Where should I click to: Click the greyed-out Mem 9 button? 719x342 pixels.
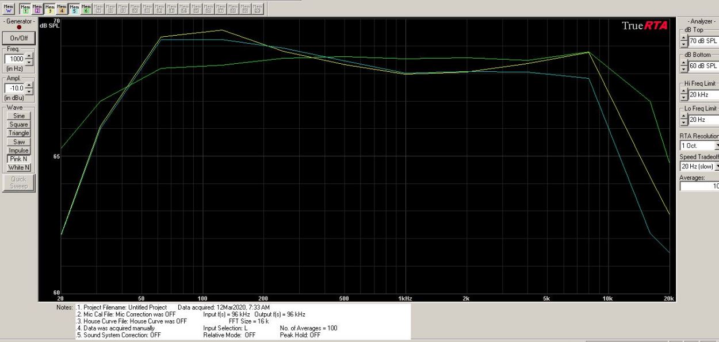pyautogui.click(x=123, y=9)
